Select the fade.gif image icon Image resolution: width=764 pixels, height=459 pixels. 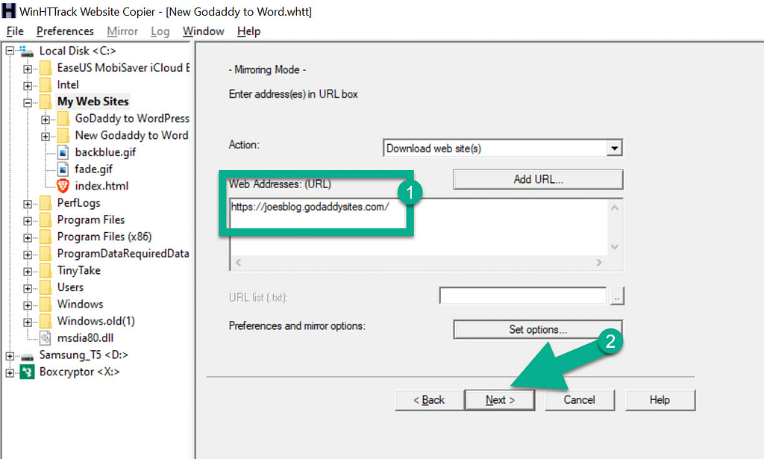click(63, 169)
